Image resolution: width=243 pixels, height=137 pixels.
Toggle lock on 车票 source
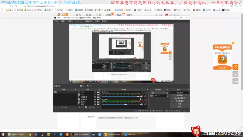click(98, 104)
